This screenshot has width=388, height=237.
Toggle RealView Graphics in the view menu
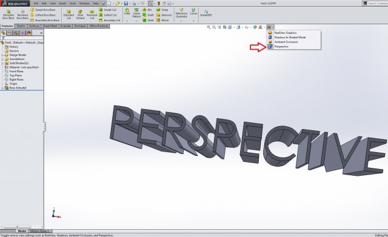(294, 33)
